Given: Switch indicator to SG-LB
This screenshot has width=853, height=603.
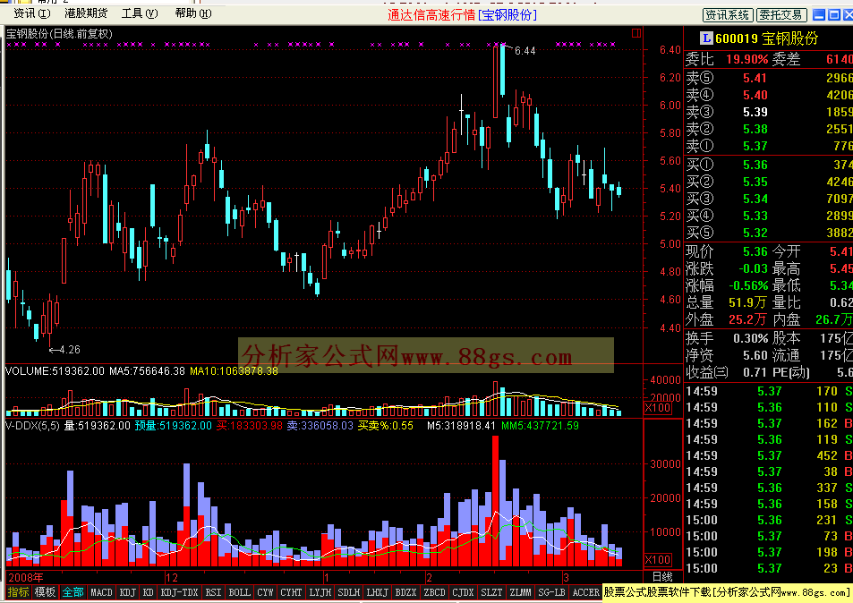Looking at the screenshot, I should click(x=551, y=592).
